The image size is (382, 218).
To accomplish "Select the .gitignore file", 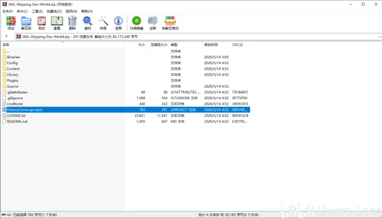I will coord(126,98).
